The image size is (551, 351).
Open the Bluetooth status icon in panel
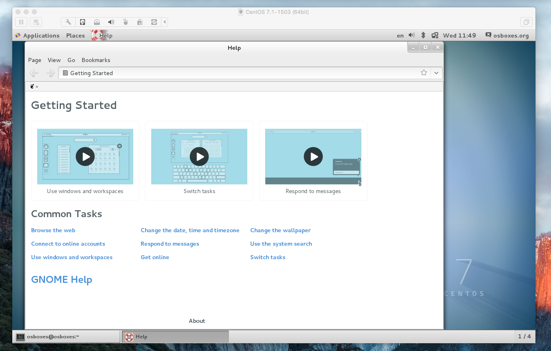423,36
